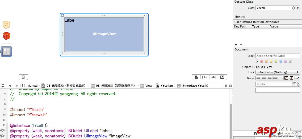Center align notes text
The height and width of the screenshot is (139, 302).
pos(264,78)
